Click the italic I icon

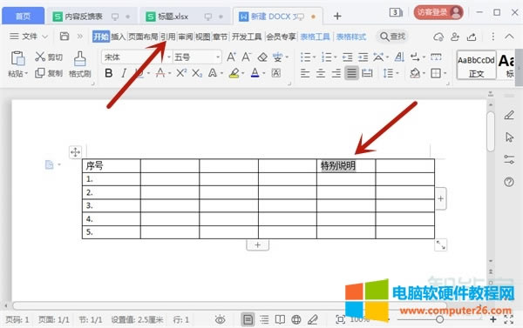click(124, 73)
